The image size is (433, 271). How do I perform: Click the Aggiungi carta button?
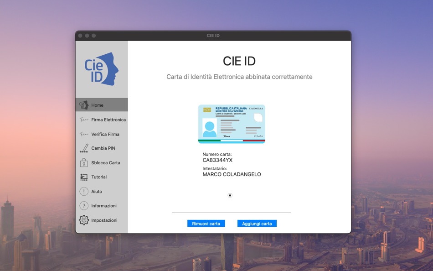click(257, 224)
